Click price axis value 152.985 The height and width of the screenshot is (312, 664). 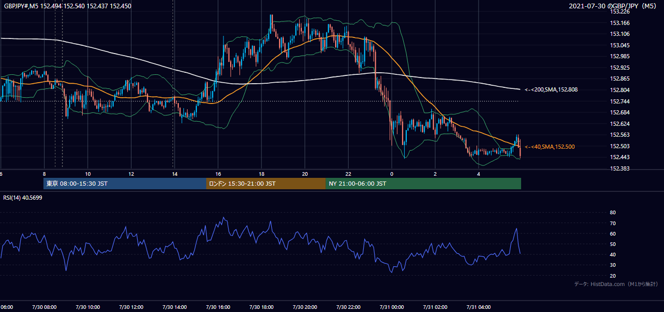620,56
